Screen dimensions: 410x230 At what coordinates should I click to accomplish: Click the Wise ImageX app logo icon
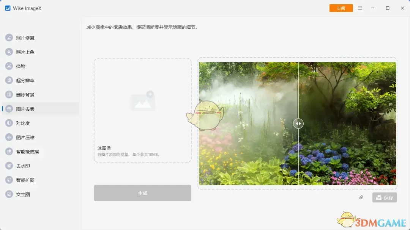tap(8, 8)
